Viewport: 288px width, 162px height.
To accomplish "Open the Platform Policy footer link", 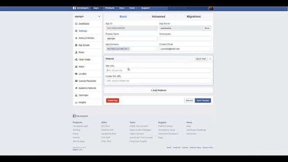I will 195,148.
